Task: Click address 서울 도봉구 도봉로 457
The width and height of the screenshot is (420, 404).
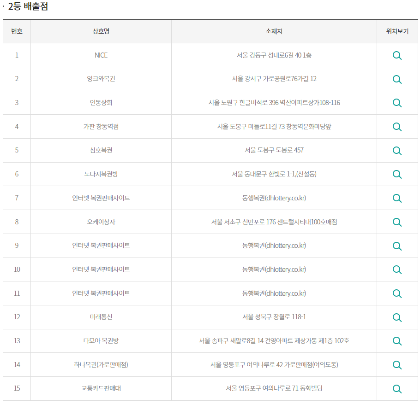Action: (x=274, y=150)
